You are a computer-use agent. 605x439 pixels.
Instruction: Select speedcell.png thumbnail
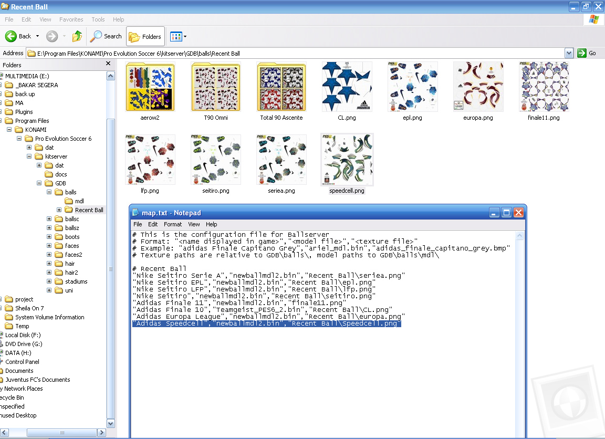point(347,160)
